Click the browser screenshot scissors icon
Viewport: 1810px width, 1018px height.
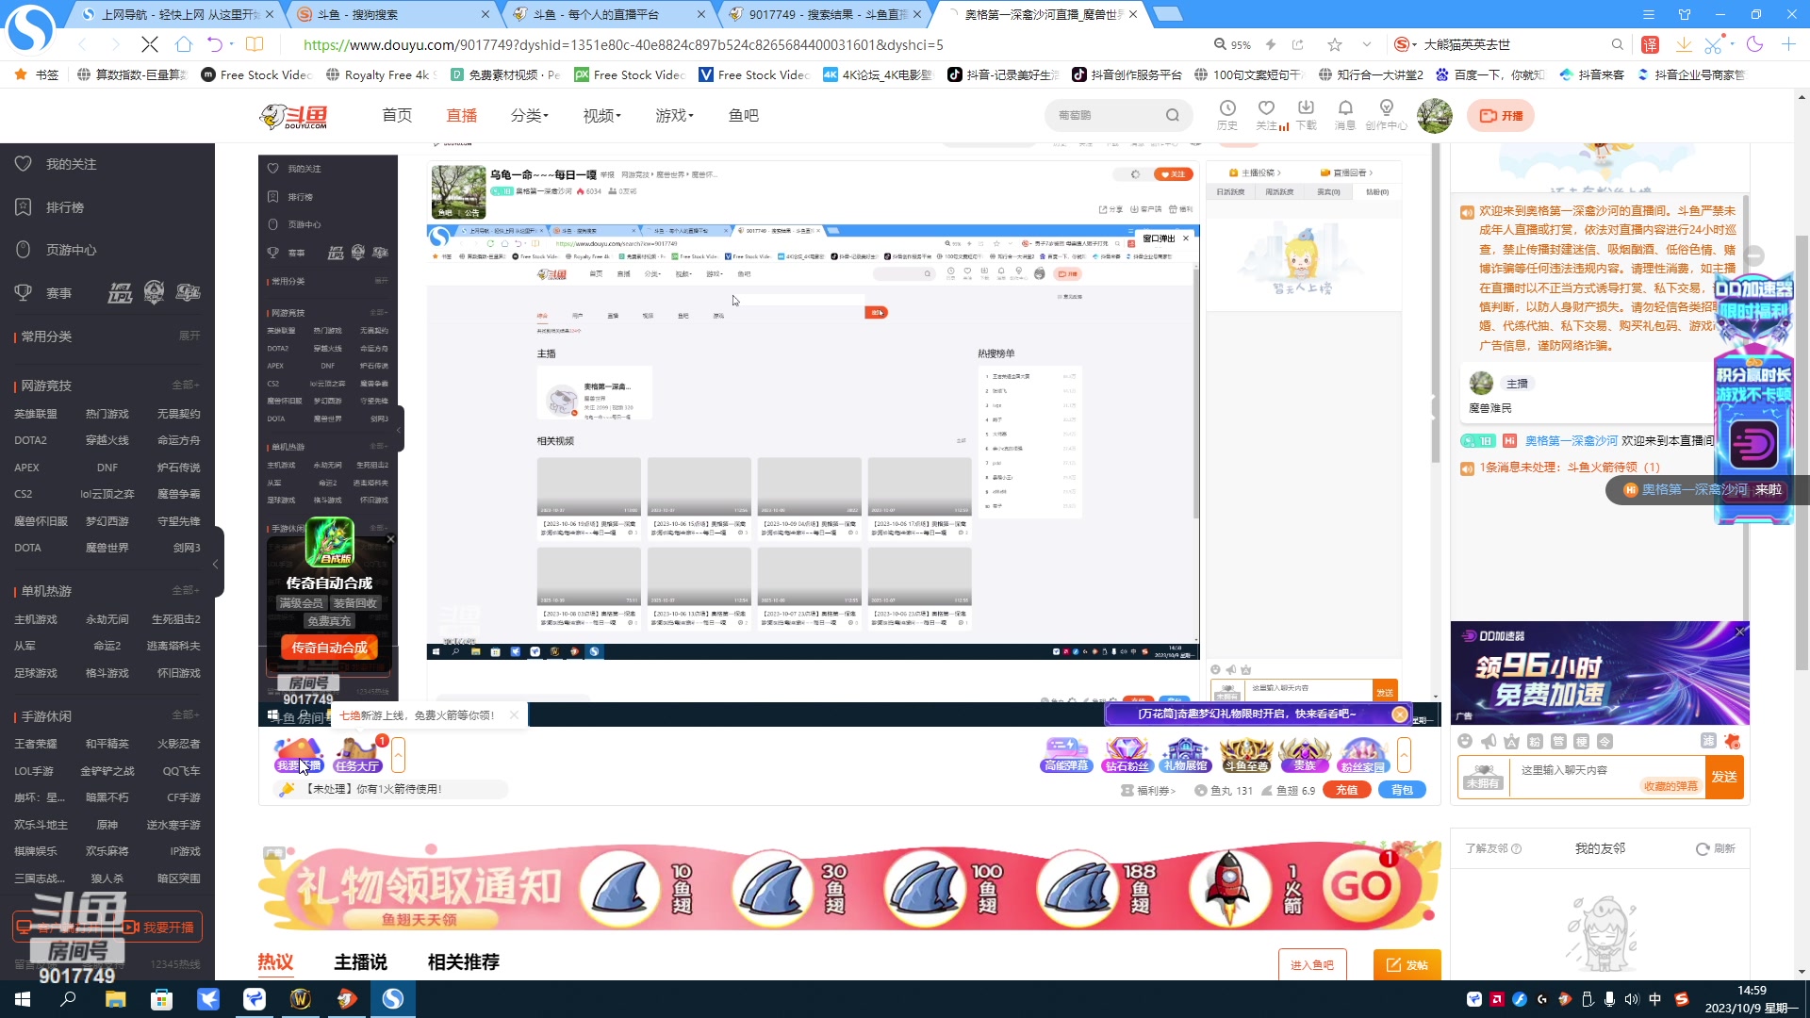(1714, 44)
